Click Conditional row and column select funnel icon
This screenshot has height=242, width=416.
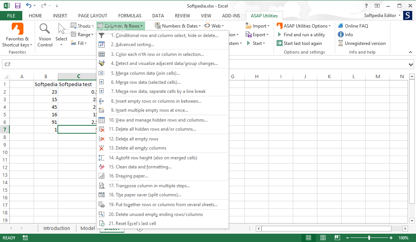click(101, 35)
